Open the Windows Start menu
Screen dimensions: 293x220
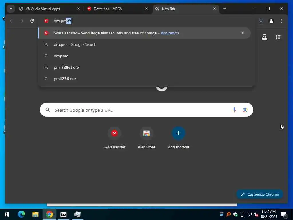coord(7,214)
